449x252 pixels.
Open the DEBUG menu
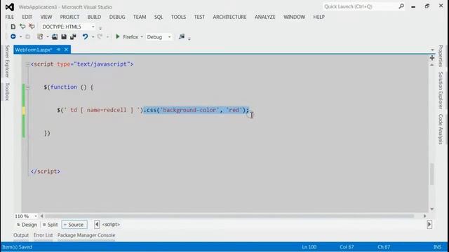(x=117, y=17)
